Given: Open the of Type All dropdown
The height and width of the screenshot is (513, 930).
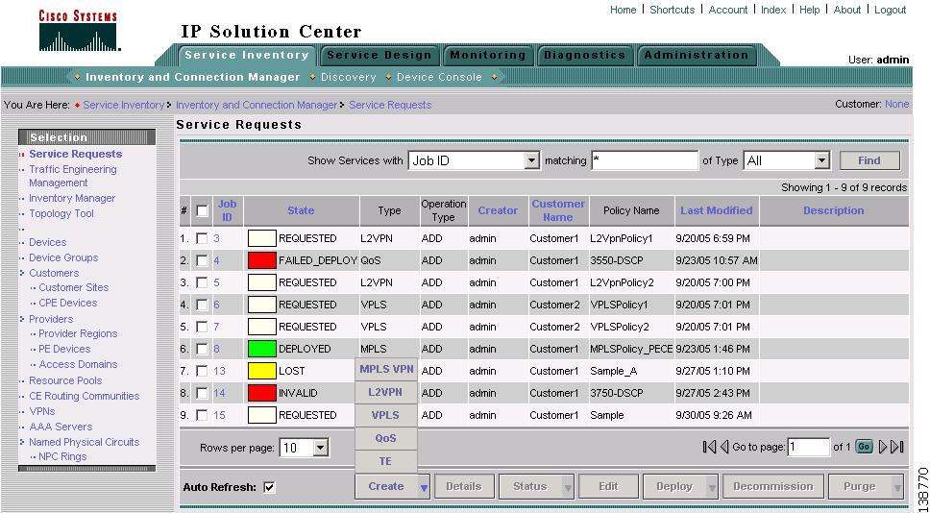Looking at the screenshot, I should click(821, 160).
